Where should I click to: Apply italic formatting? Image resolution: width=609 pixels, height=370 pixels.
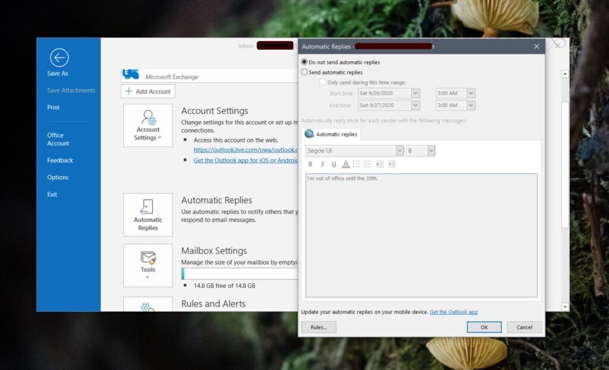click(x=322, y=165)
